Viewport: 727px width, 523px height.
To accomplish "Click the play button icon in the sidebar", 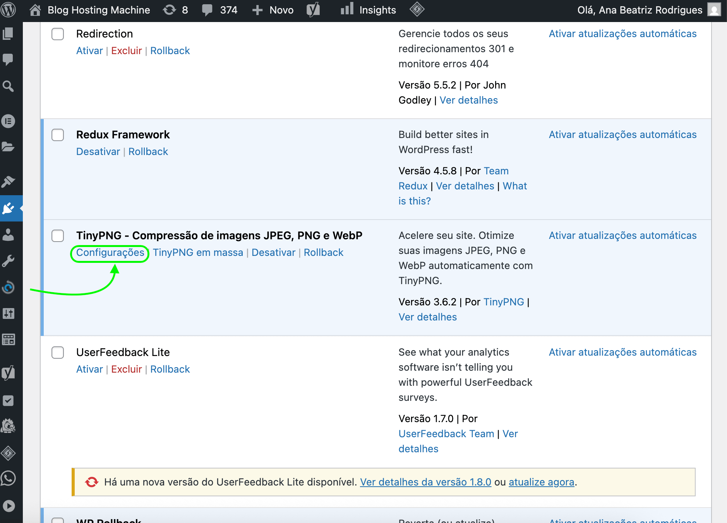I will pyautogui.click(x=8, y=506).
